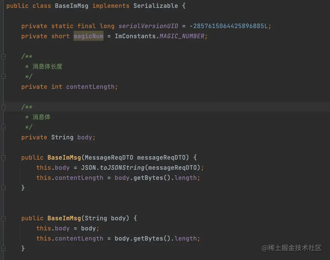Click String type in the constructor parameter
This screenshot has width=330, height=260.
(96, 218)
